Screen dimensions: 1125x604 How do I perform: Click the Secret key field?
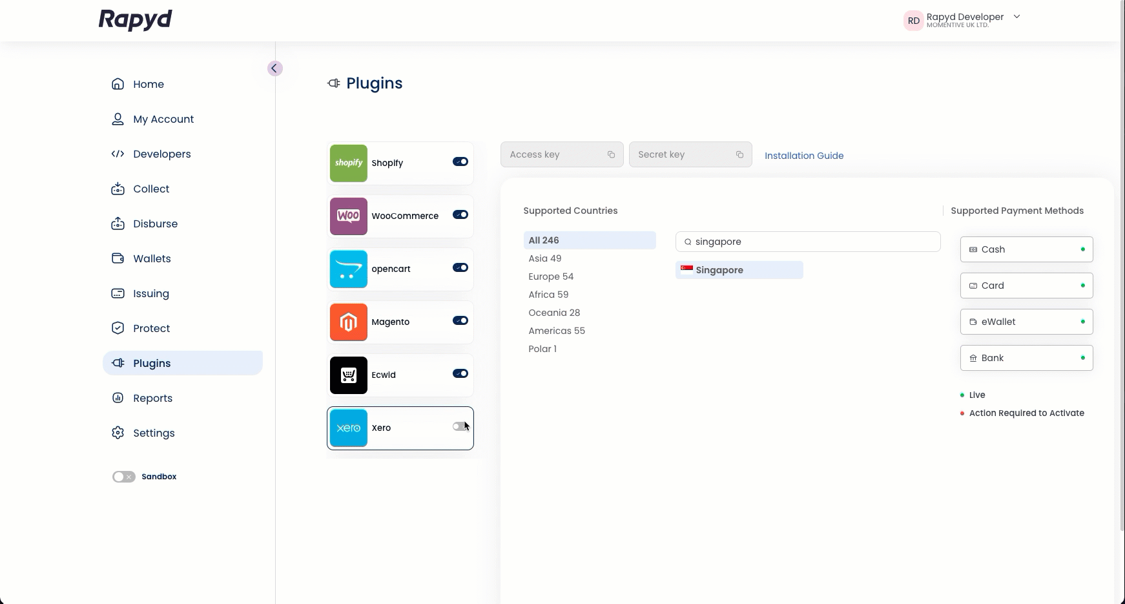coord(690,154)
